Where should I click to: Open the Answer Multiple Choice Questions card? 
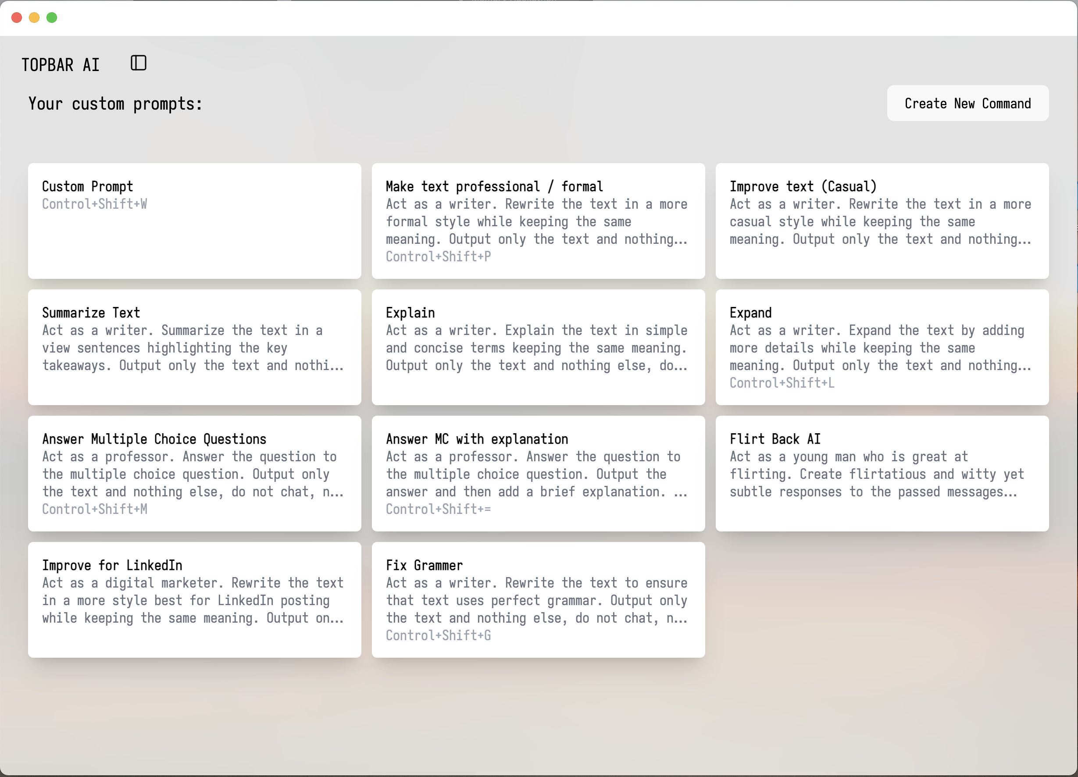pos(194,474)
